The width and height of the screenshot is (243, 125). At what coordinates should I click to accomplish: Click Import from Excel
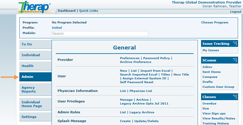tap(155, 71)
